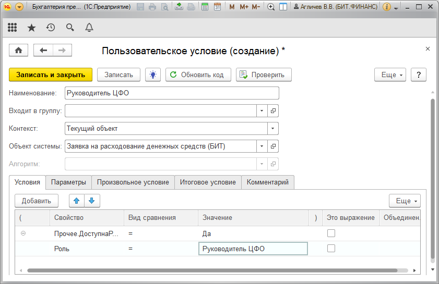Screen dimensions: 439x284
Task: Go to home page icon
Action: coord(19,50)
